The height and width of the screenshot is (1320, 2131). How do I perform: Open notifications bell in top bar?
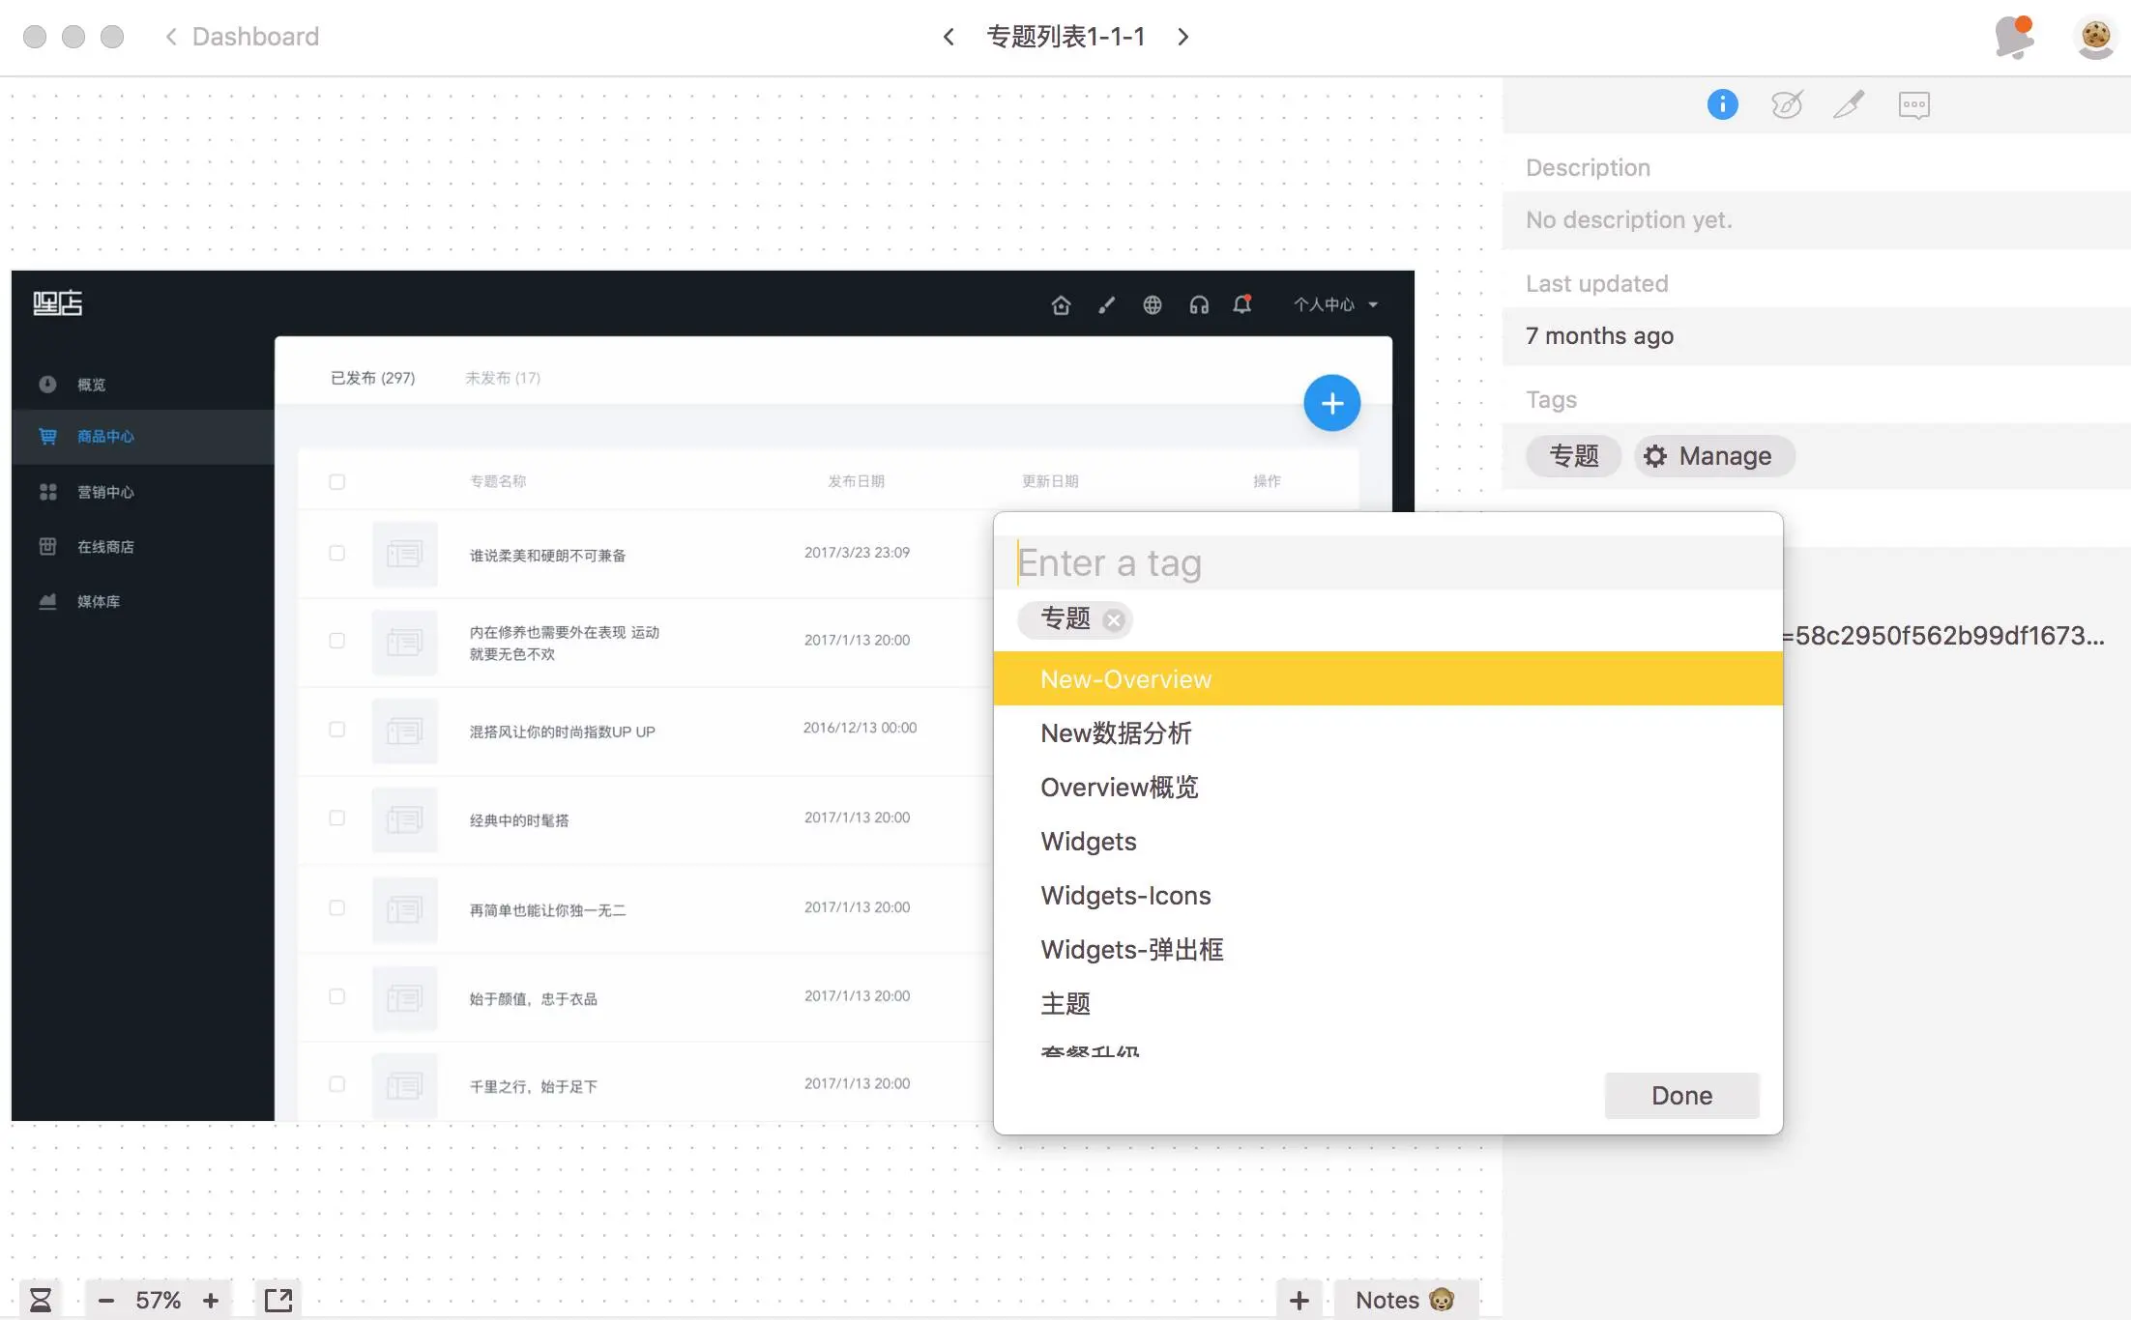point(2014,37)
